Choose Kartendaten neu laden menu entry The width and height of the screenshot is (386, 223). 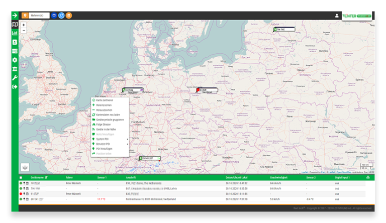point(110,115)
